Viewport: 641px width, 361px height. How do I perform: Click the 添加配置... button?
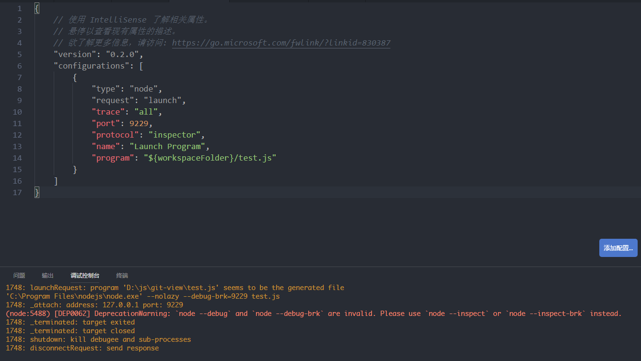(x=618, y=248)
